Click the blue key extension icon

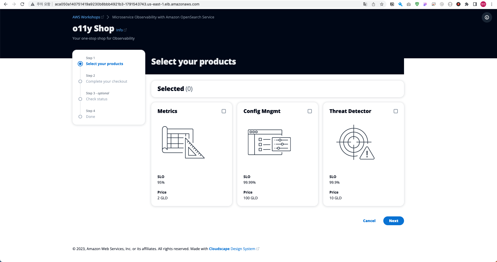click(400, 4)
